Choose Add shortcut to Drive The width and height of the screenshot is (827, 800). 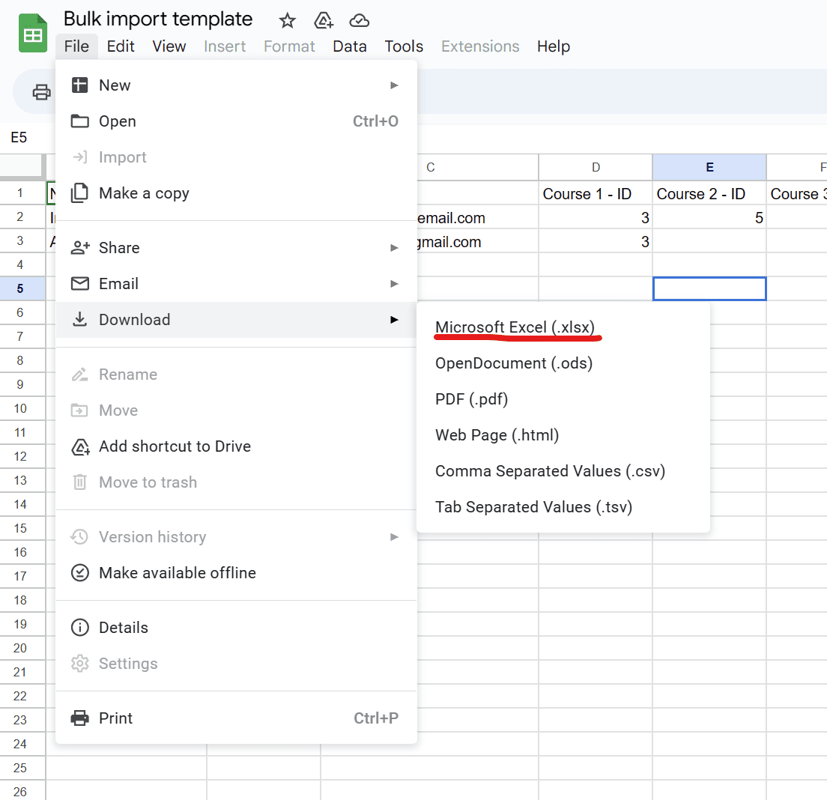[236, 446]
